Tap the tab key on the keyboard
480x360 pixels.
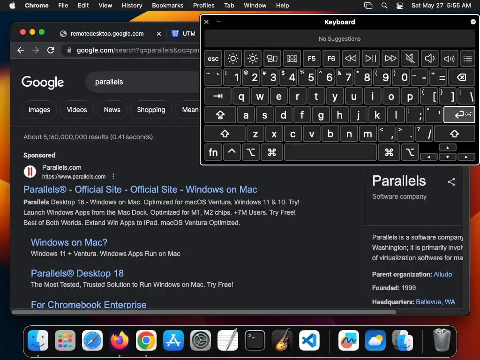[218, 97]
